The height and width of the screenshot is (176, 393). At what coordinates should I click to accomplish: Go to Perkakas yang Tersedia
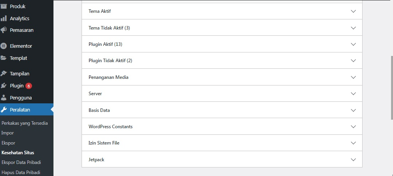point(25,123)
